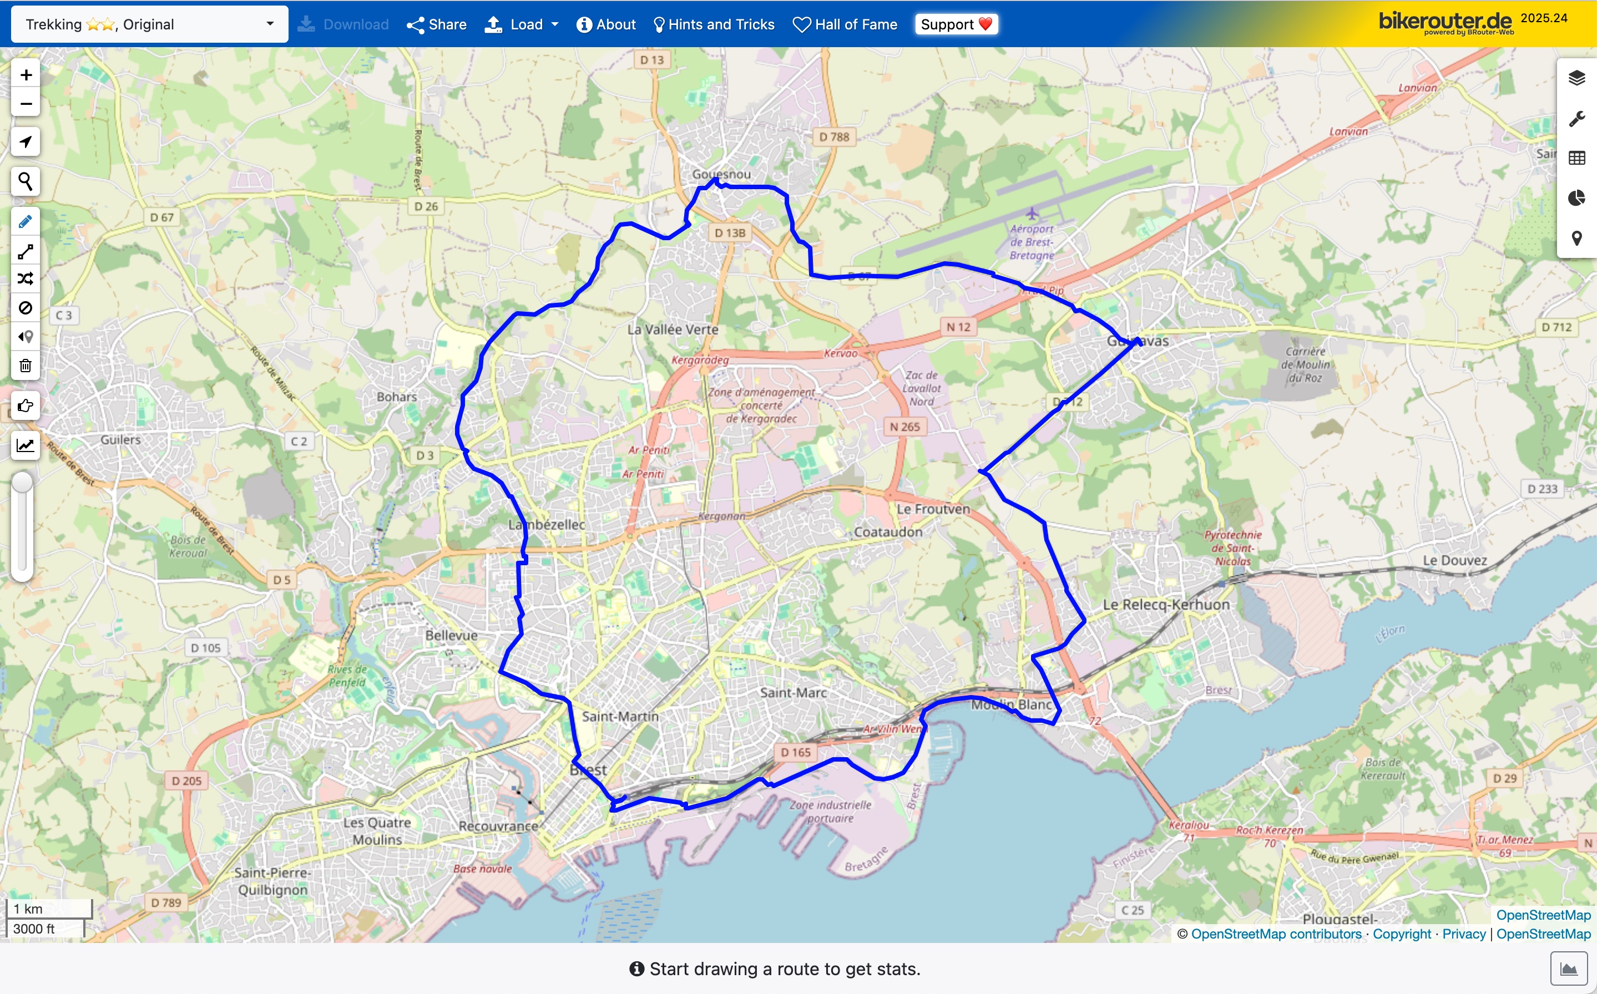Click the Coataudon label
Image resolution: width=1597 pixels, height=994 pixels.
pyautogui.click(x=888, y=532)
